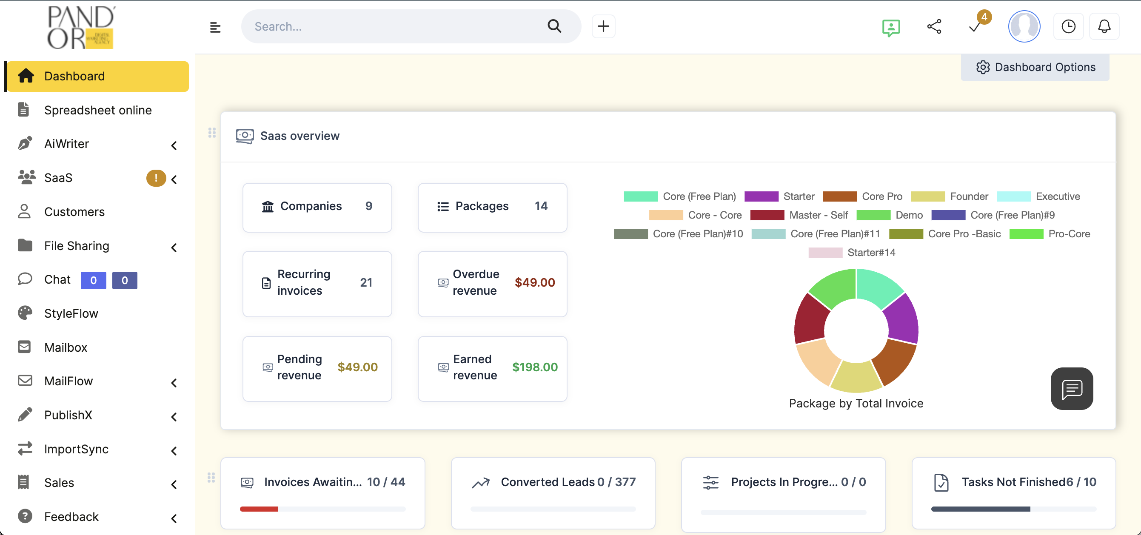The height and width of the screenshot is (535, 1141).
Task: Open the floating chat widget button
Action: (1072, 388)
